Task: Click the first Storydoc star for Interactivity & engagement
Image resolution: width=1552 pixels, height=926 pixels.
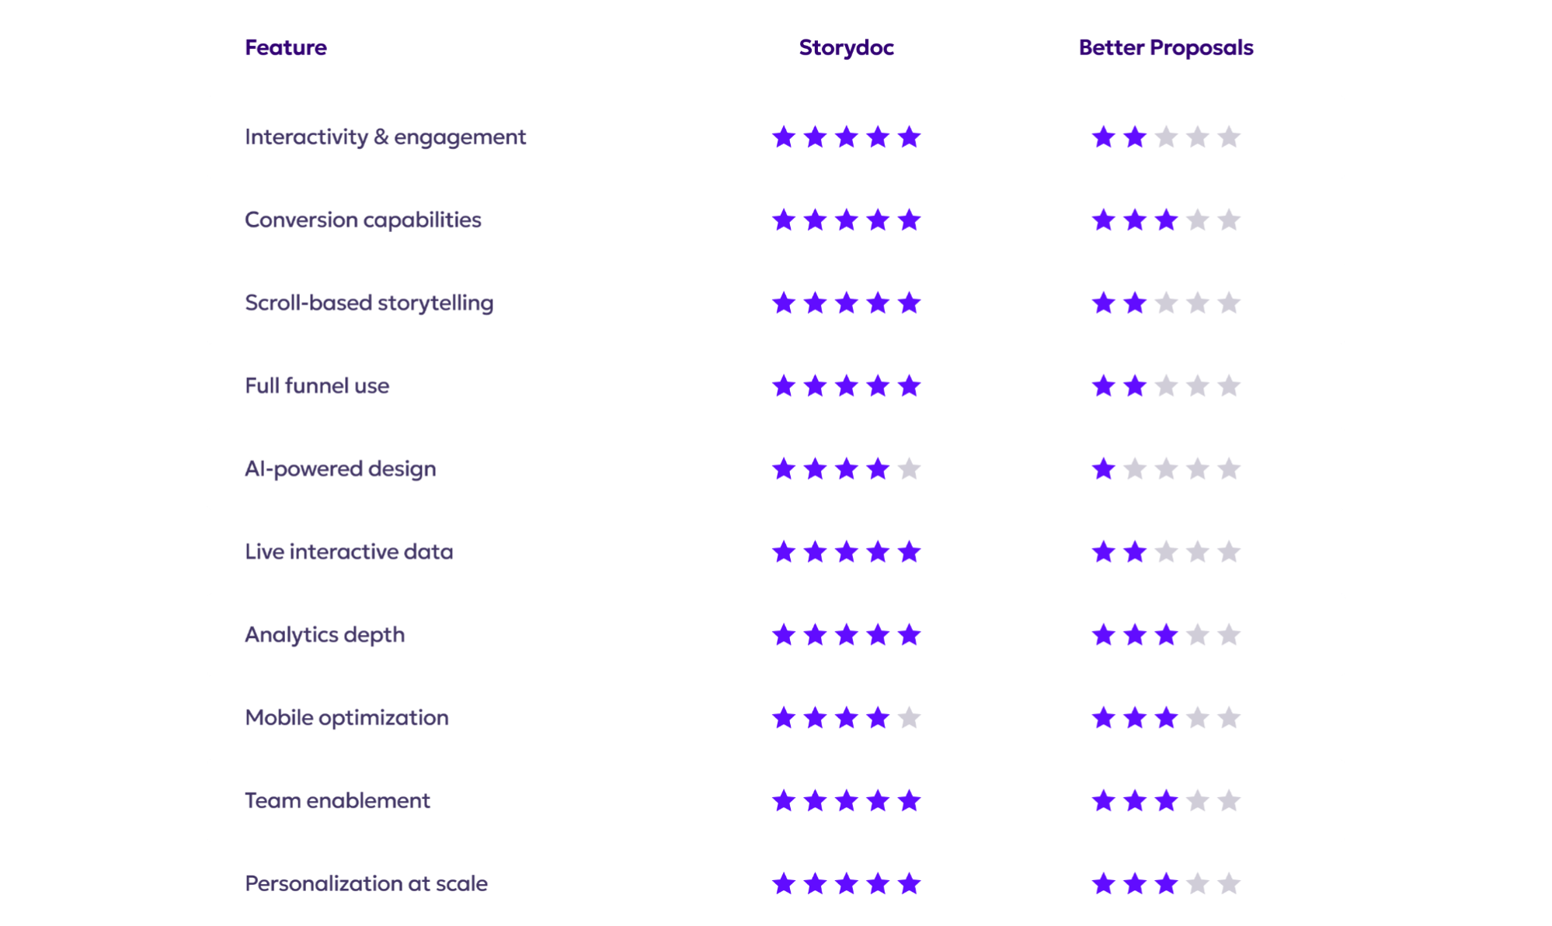Action: tap(784, 137)
